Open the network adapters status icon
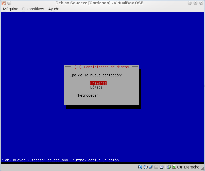 151,167
